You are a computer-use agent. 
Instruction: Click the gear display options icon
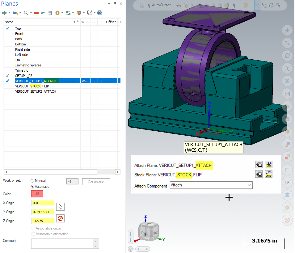point(57,13)
